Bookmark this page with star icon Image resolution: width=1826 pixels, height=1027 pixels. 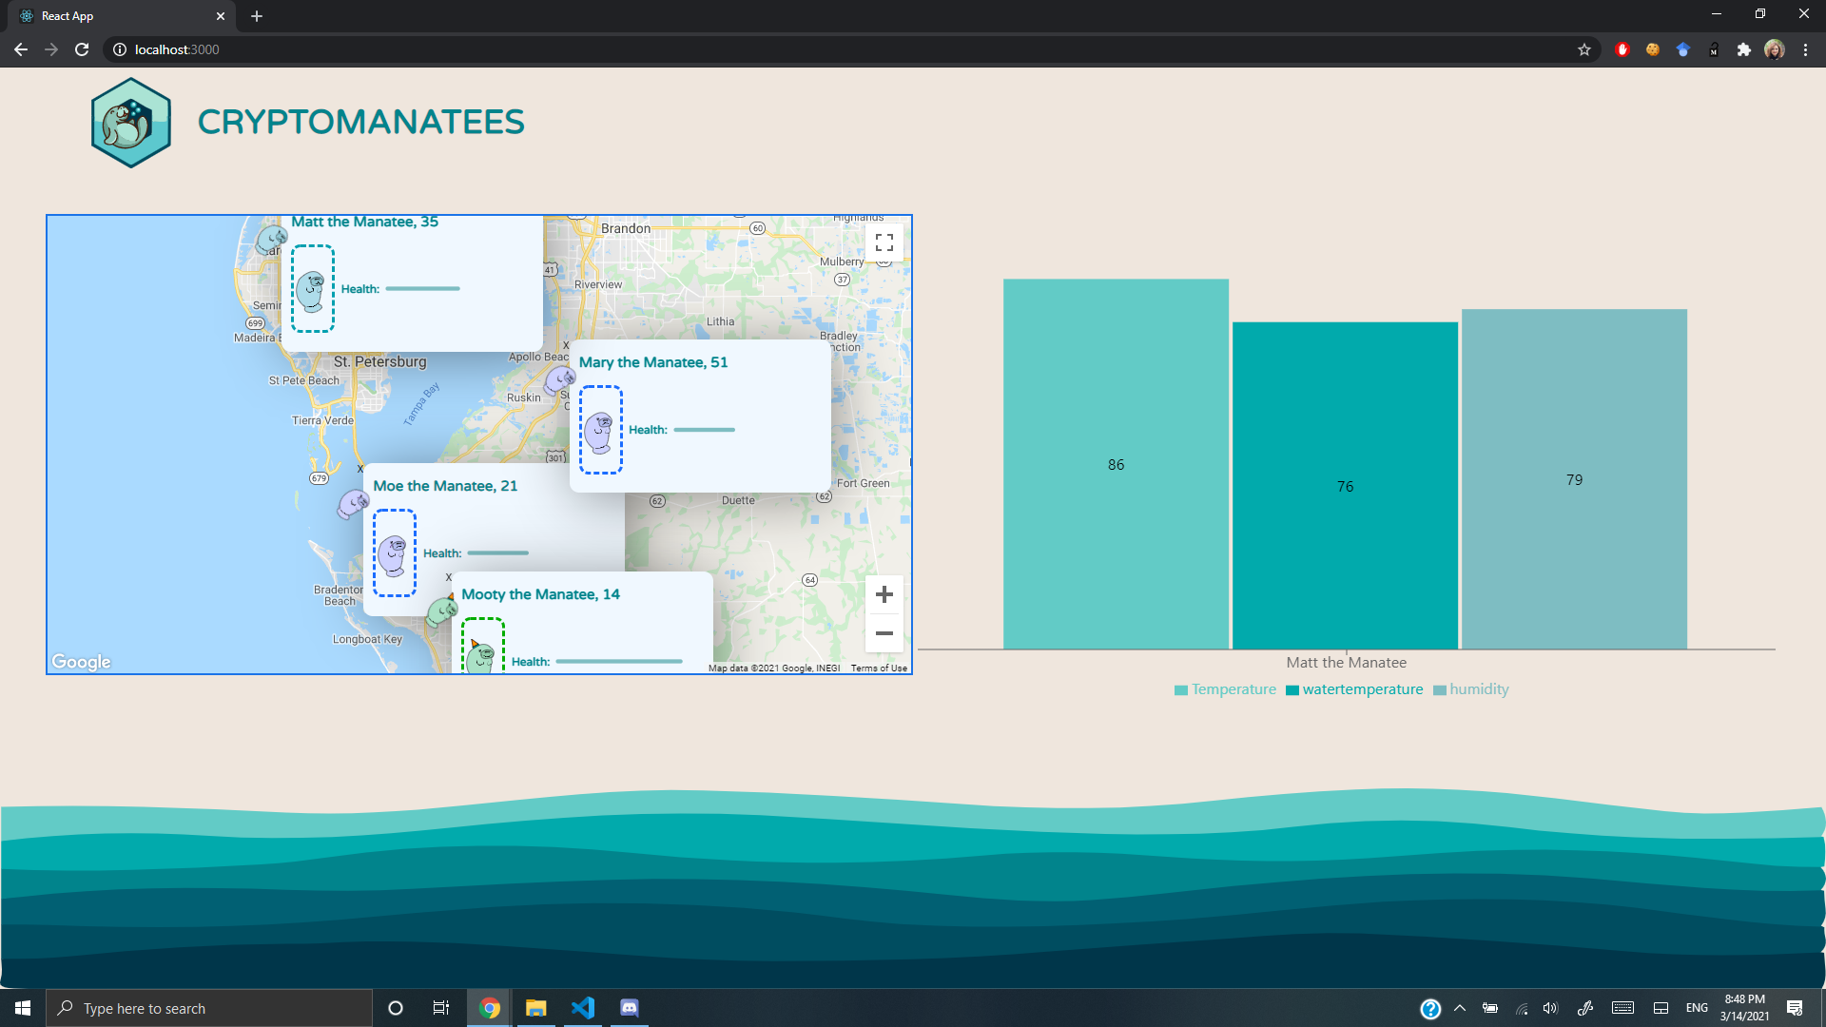coord(1584,49)
